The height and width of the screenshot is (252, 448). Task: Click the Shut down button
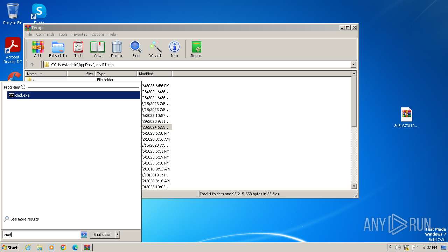click(103, 234)
